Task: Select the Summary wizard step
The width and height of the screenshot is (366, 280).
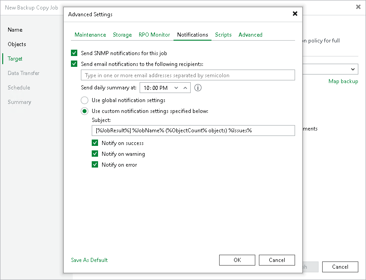Action: [x=19, y=102]
